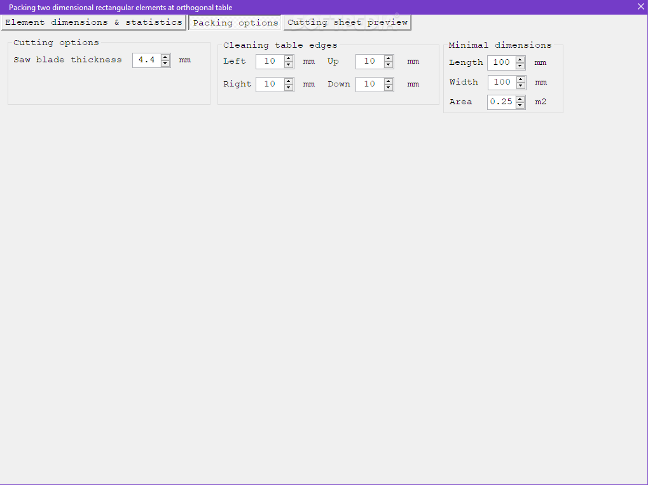Screen dimensions: 648x485
Task: Increase minimal Area value
Action: pos(520,99)
